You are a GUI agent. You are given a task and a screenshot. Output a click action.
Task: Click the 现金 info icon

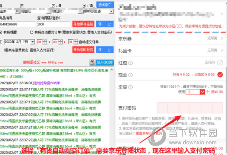click(x=131, y=75)
